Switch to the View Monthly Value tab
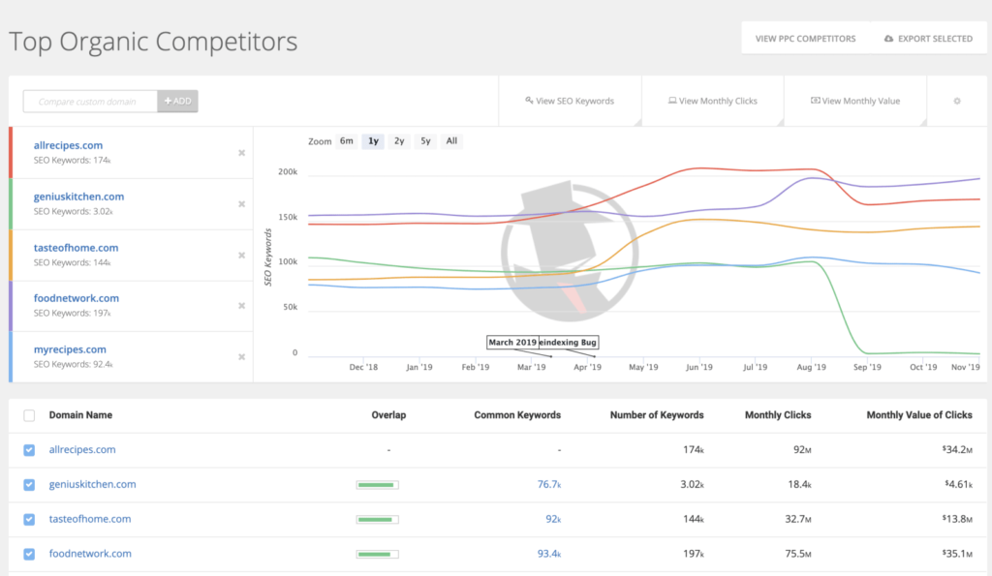The height and width of the screenshot is (576, 992). [855, 102]
